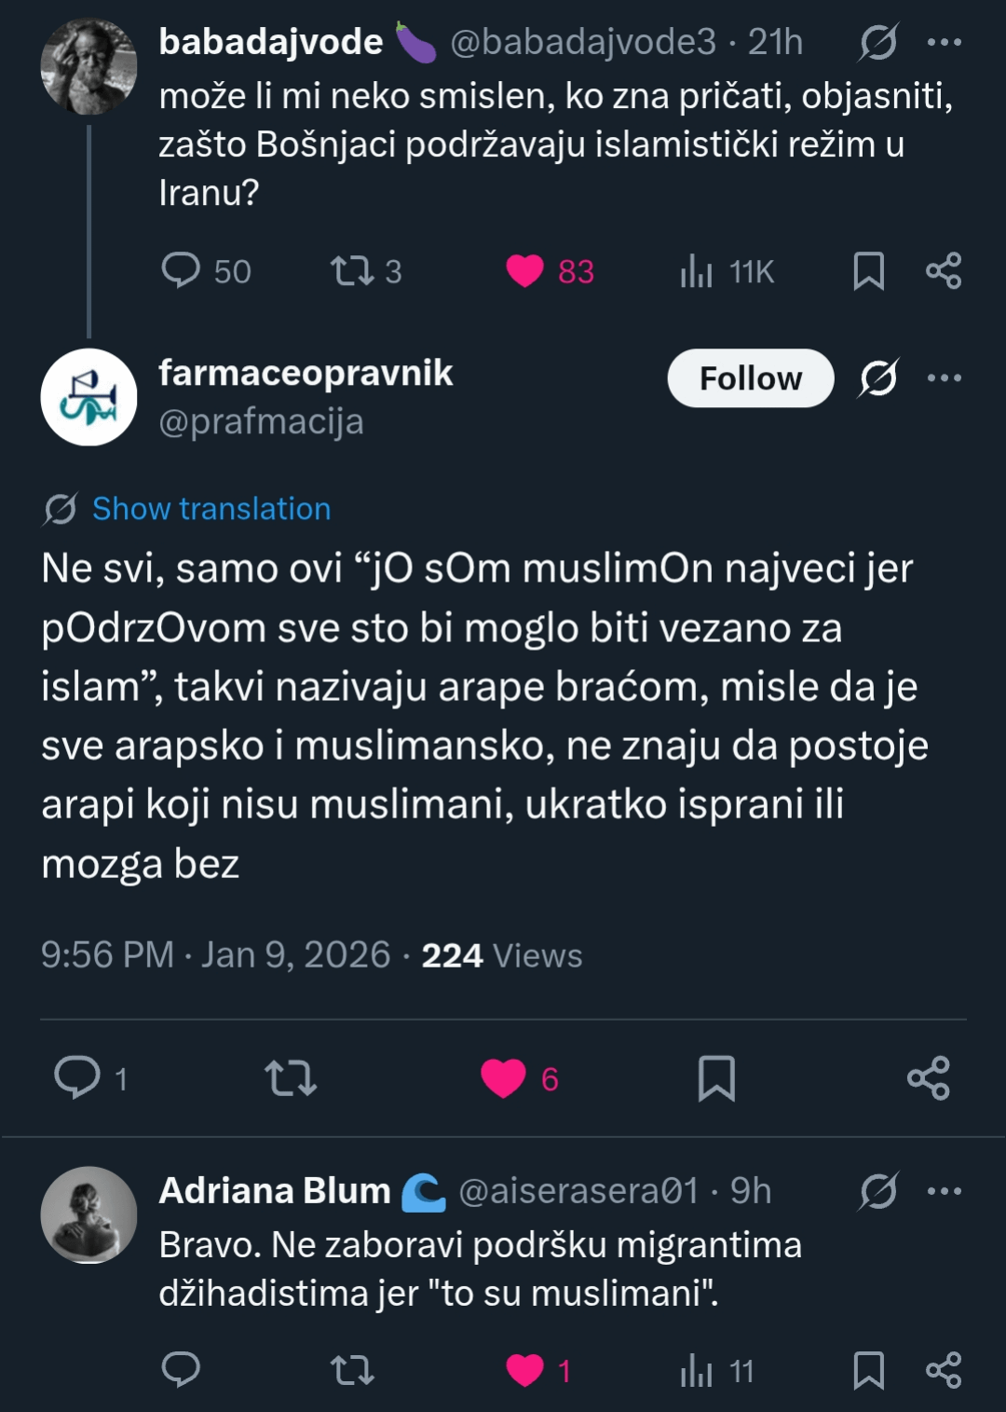Viewport: 1006px width, 1412px height.
Task: Reply to farmaceopravnik's post
Action: click(x=77, y=1077)
